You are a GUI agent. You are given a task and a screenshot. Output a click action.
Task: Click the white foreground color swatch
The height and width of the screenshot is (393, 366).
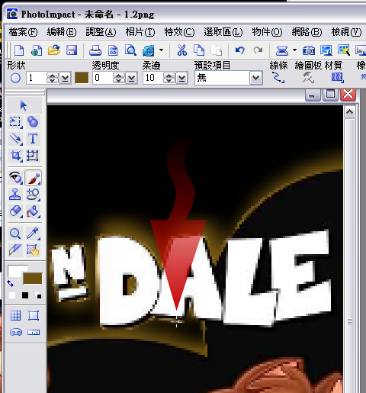pos(14,271)
